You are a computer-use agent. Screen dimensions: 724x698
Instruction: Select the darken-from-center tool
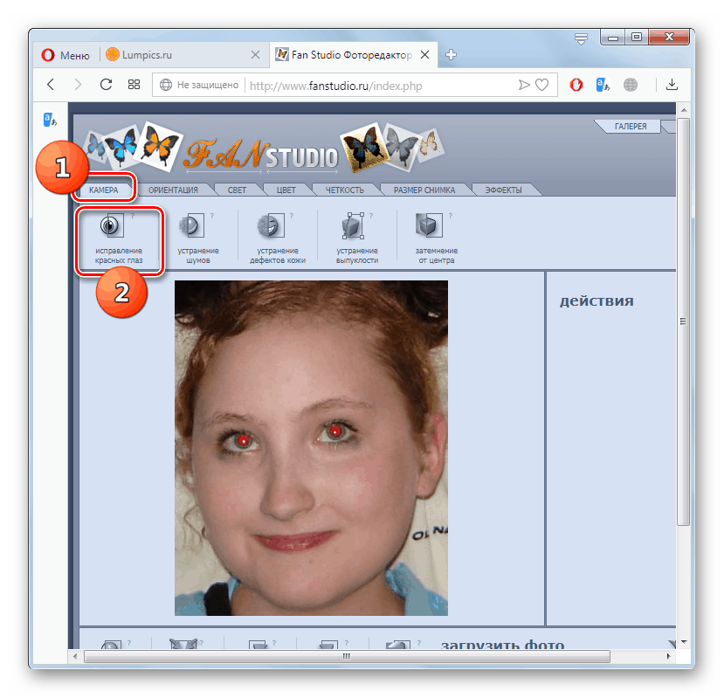(436, 239)
